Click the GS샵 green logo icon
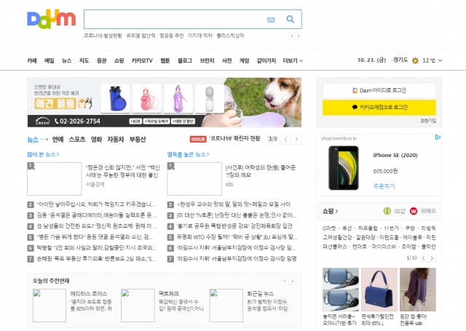The width and height of the screenshot is (466, 331). (x=387, y=211)
